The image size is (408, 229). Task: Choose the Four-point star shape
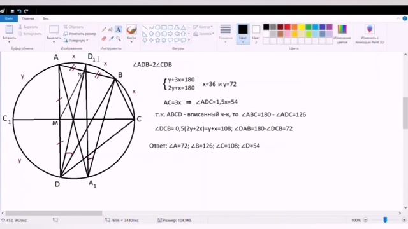pos(152,40)
